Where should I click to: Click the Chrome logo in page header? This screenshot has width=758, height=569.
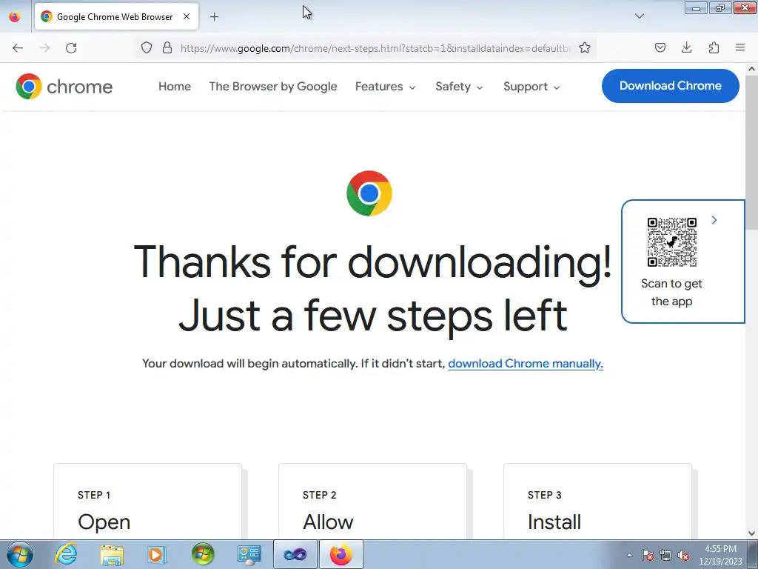click(x=64, y=87)
